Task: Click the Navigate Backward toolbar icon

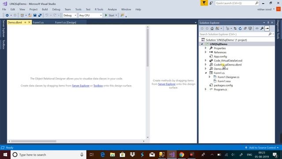Action: click(x=7, y=15)
